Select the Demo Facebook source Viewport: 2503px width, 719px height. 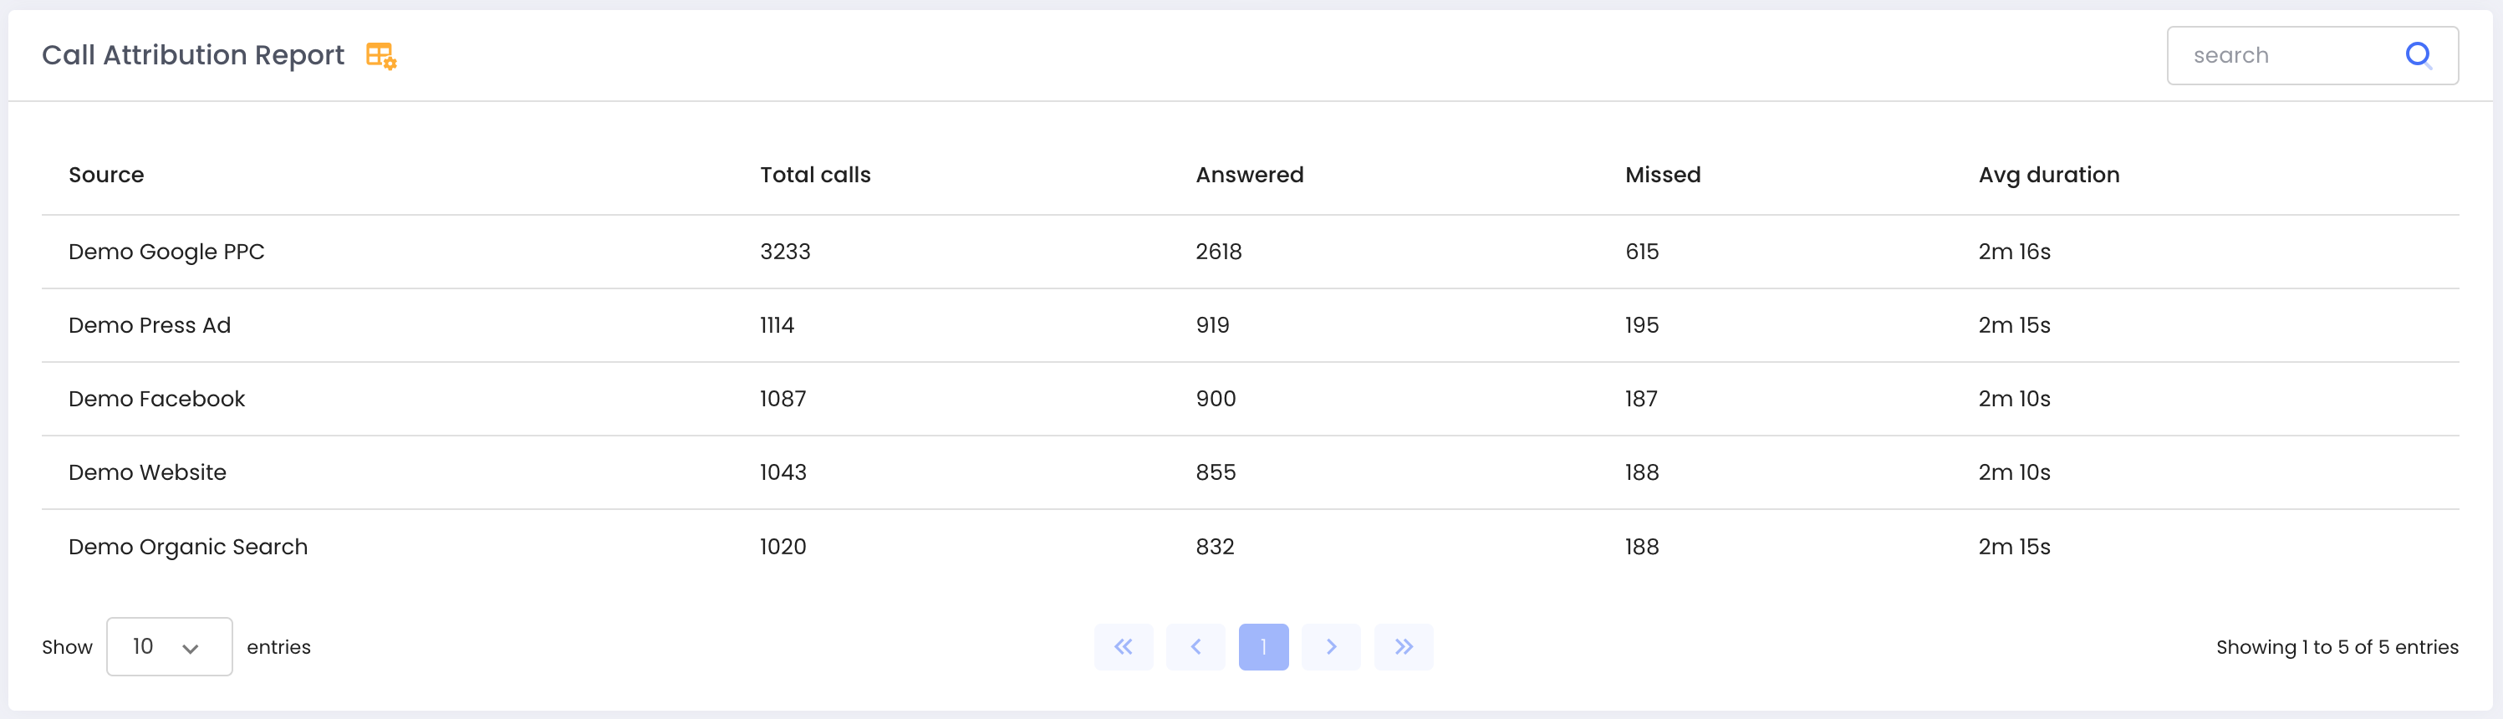[x=156, y=400]
